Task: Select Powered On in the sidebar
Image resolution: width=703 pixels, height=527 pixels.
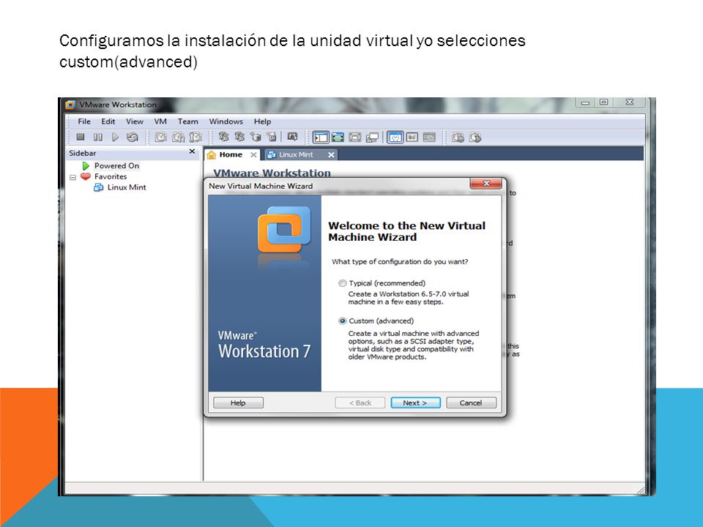Action: (x=116, y=166)
